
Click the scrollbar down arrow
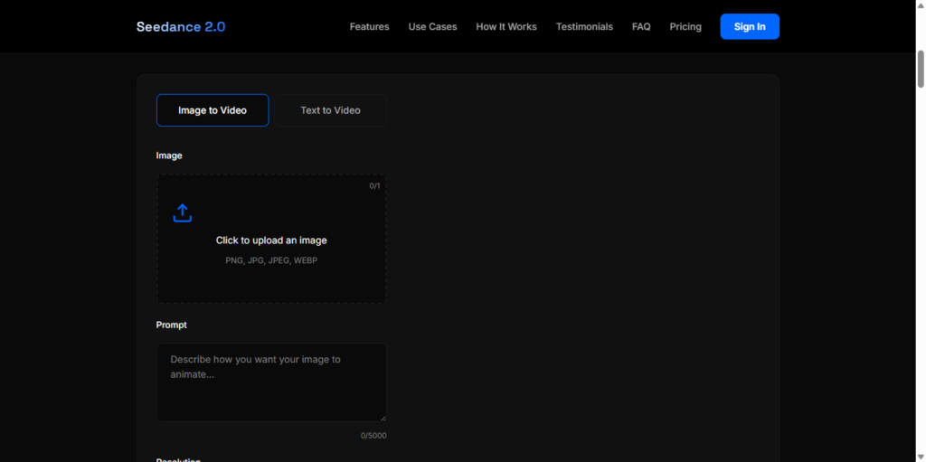921,456
